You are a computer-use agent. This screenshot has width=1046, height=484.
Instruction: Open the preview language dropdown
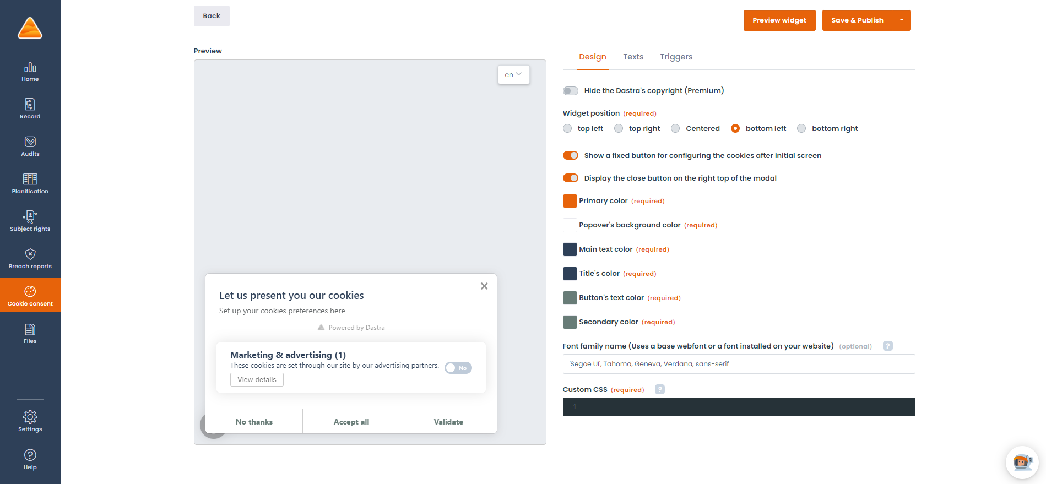[x=513, y=75]
